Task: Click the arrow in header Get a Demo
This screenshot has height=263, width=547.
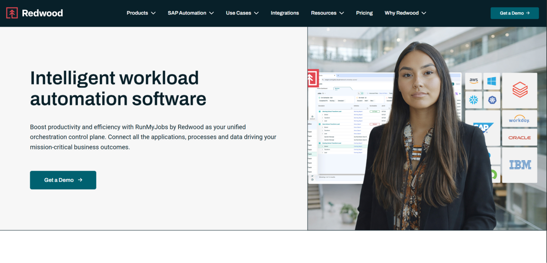Action: [x=528, y=13]
